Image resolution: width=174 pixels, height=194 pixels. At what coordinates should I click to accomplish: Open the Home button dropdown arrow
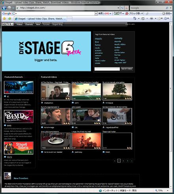[x=139, y=19]
